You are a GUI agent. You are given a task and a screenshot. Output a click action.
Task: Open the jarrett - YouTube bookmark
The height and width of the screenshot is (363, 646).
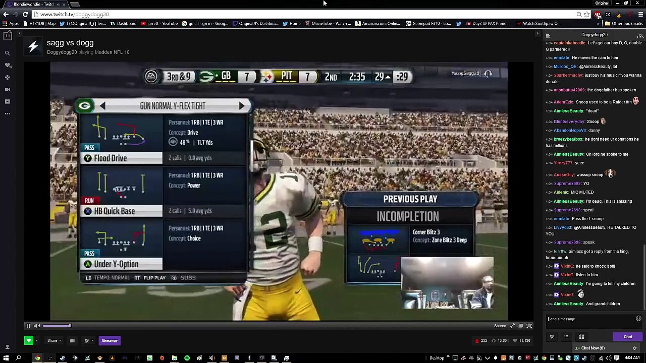tap(159, 23)
